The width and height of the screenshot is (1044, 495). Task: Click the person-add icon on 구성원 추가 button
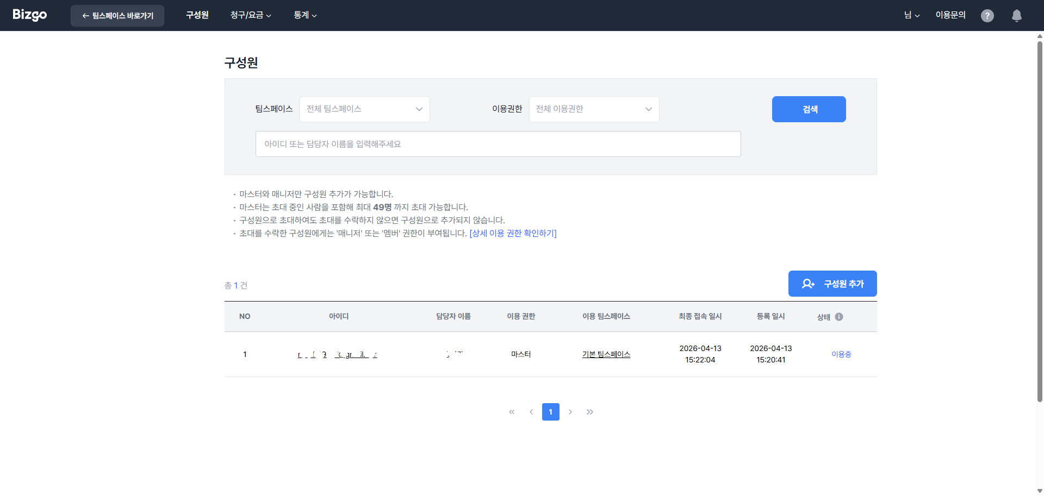809,283
